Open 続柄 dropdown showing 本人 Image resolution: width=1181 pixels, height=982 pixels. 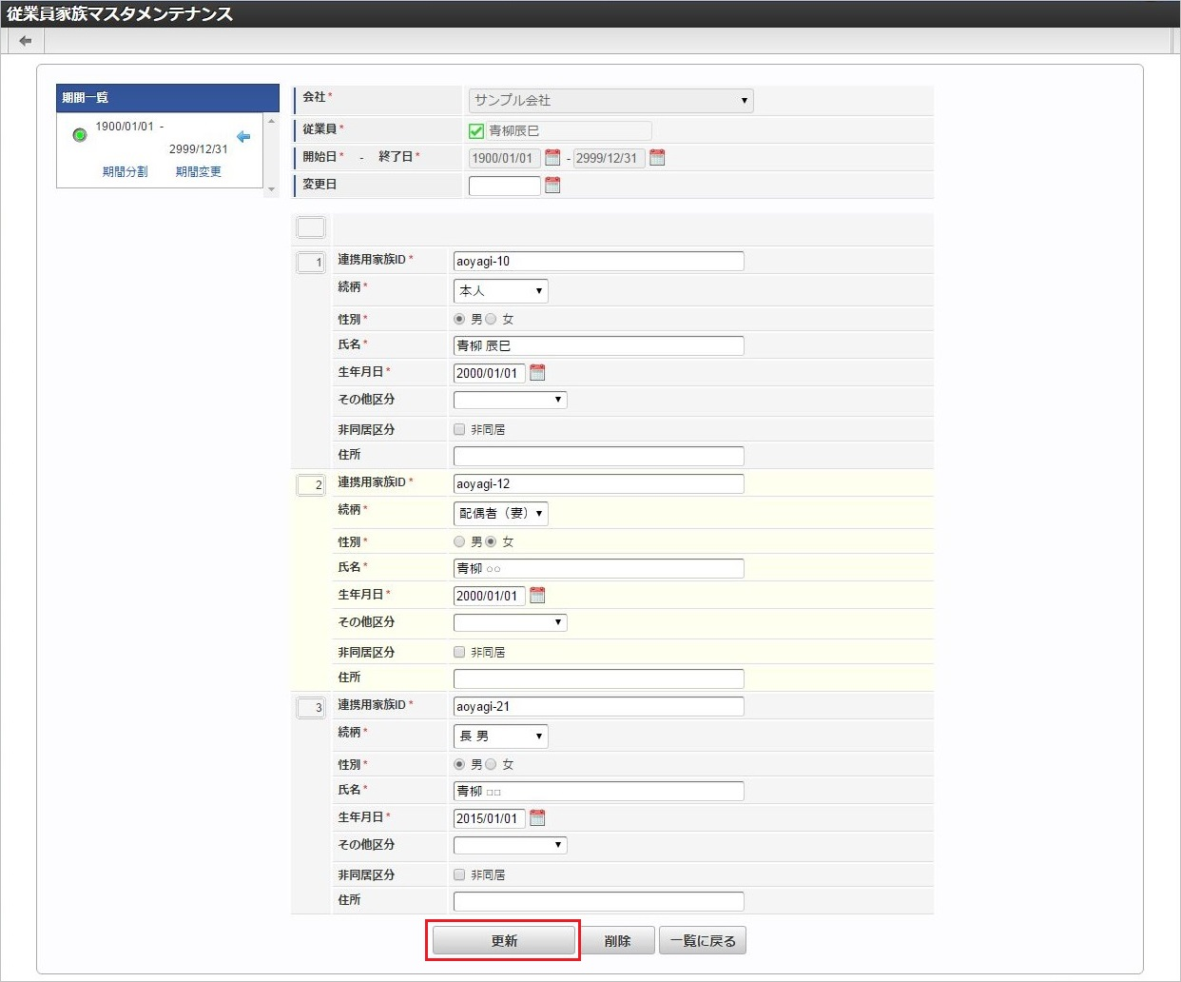click(500, 291)
